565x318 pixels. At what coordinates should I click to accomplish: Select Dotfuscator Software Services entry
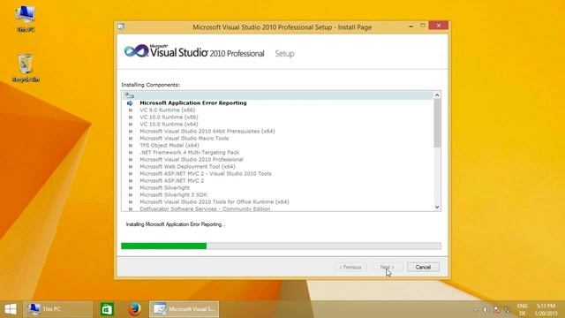tap(205, 208)
